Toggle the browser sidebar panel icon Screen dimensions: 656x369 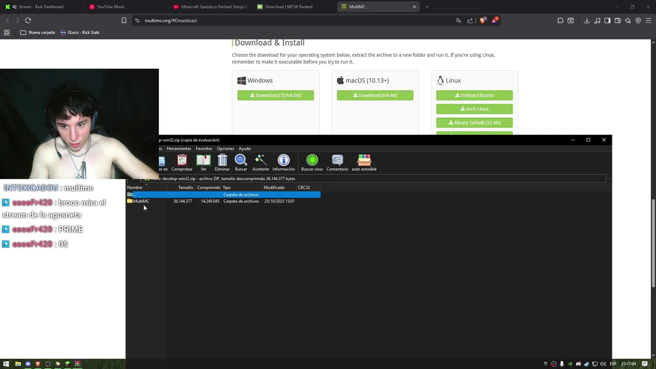(x=607, y=20)
